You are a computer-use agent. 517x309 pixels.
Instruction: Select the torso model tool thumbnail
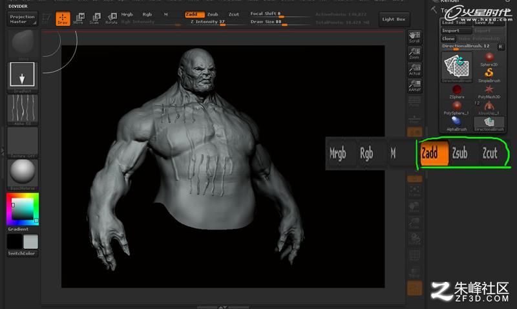coord(489,108)
